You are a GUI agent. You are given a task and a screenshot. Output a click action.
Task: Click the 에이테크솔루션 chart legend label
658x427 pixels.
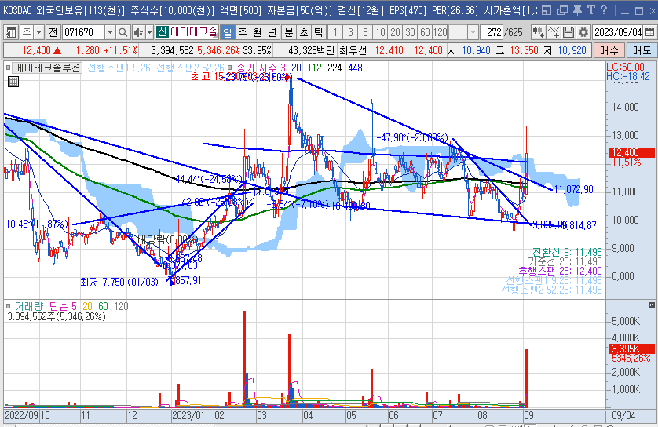pos(47,68)
